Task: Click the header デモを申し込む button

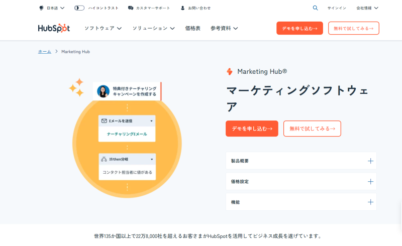Action: pos(299,28)
